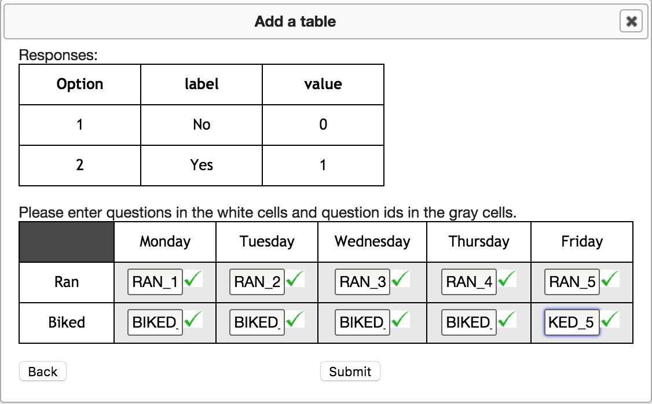The width and height of the screenshot is (652, 404).
Task: Click the dark gray corner cell of the table
Action: pos(65,241)
